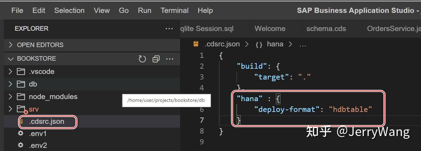The width and height of the screenshot is (421, 151).
Task: Open Explorer panel more actions menu
Action: pyautogui.click(x=169, y=29)
